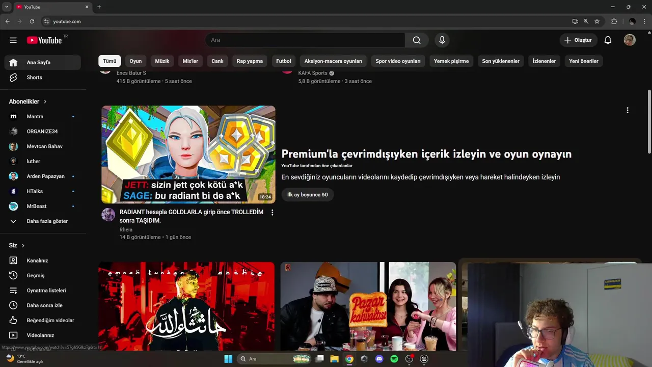The width and height of the screenshot is (652, 367).
Task: Click the İlk ay boyunca ₺0 button
Action: pyautogui.click(x=308, y=195)
